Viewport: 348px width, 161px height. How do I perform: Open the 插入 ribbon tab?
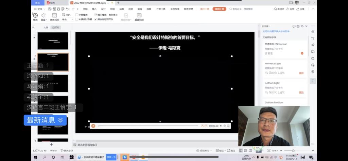point(94,9)
